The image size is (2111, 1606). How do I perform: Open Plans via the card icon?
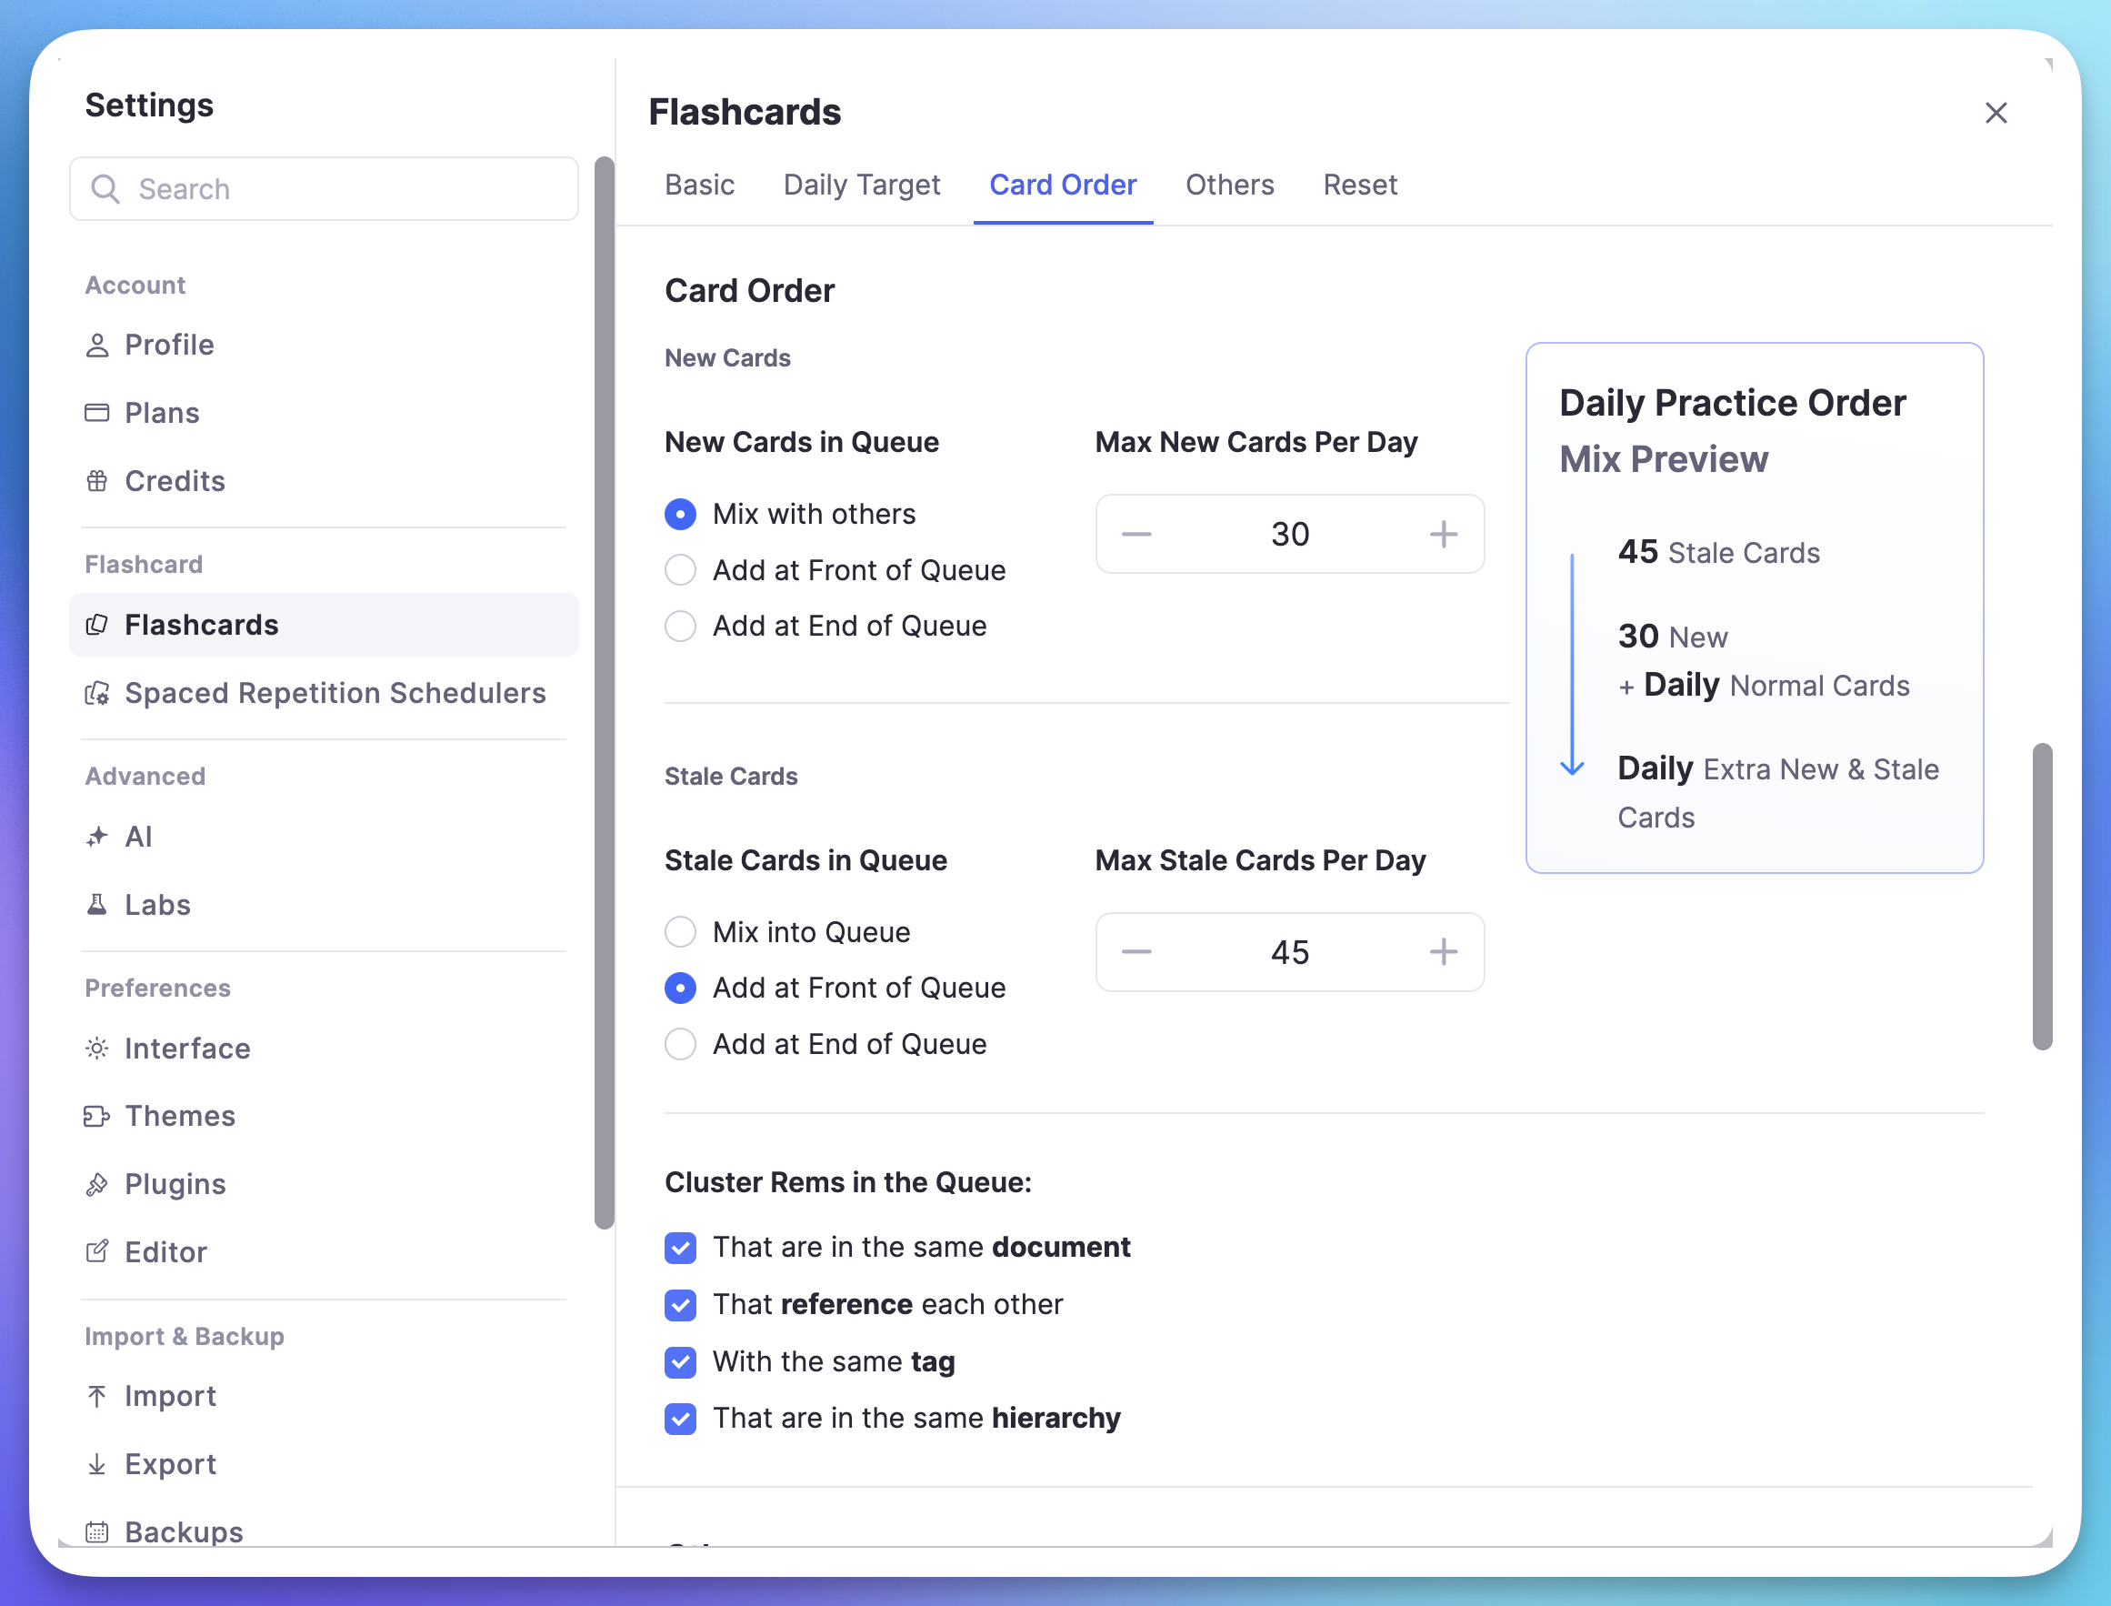[97, 412]
